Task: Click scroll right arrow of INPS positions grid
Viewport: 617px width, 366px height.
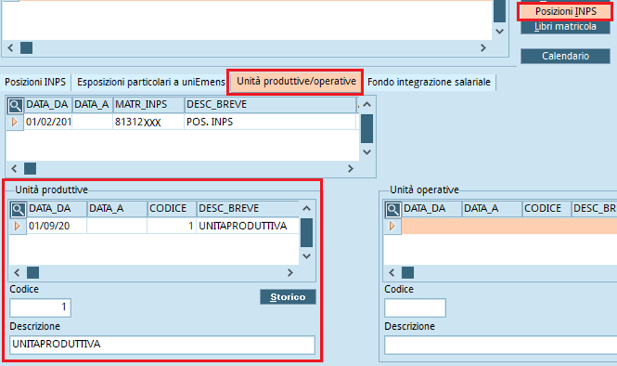Action: [350, 168]
